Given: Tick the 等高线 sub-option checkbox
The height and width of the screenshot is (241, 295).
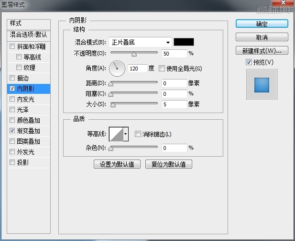Looking at the screenshot, I should point(19,57).
